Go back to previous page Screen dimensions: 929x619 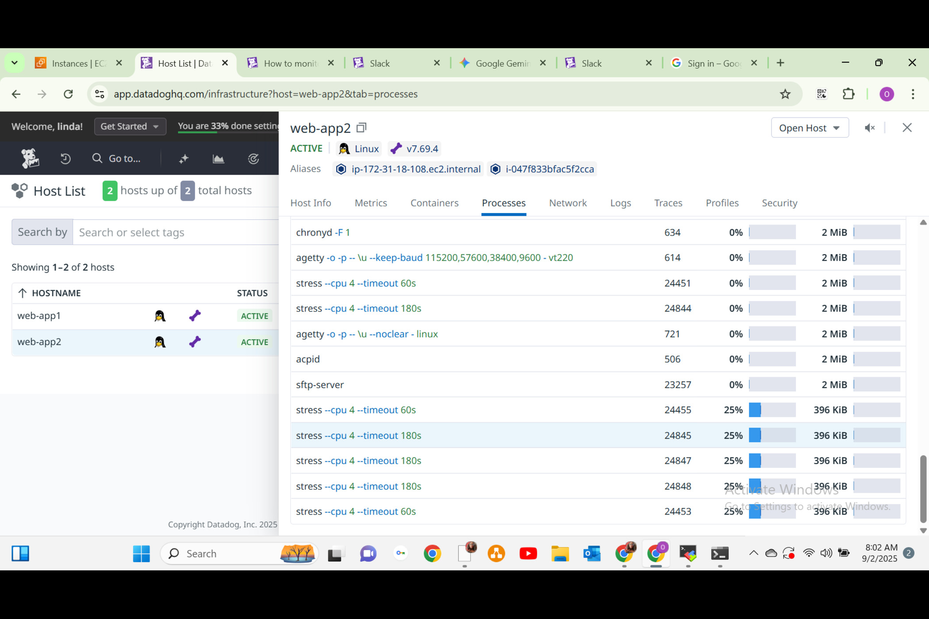tap(16, 94)
